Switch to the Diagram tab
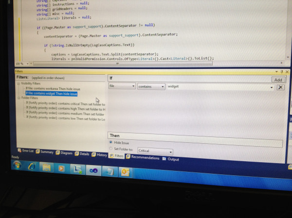The image size is (292, 218). tap(64, 153)
